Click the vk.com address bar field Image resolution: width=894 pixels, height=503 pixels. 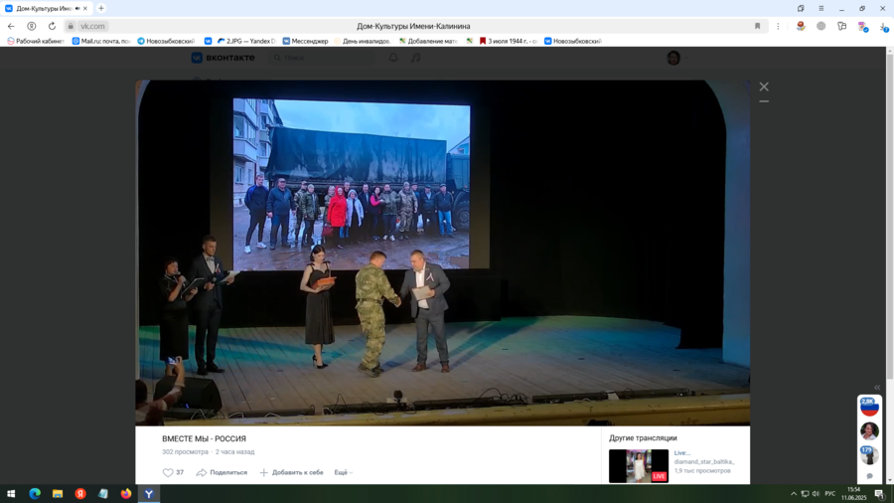coord(93,26)
